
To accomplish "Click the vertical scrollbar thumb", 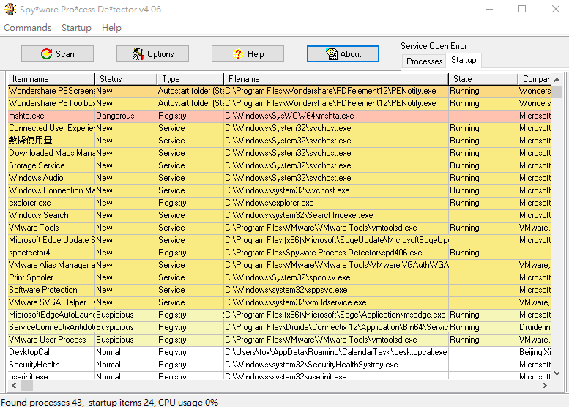I will point(557,92).
